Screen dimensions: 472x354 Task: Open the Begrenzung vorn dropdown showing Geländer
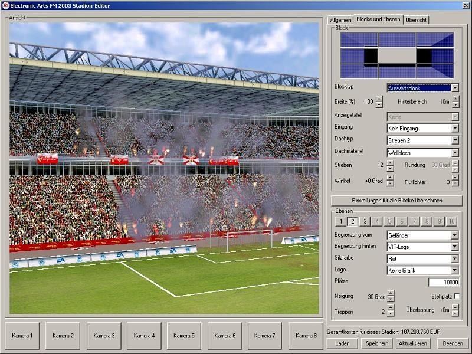(x=454, y=235)
